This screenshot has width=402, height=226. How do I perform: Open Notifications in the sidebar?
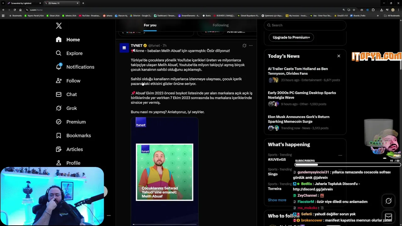point(75,67)
